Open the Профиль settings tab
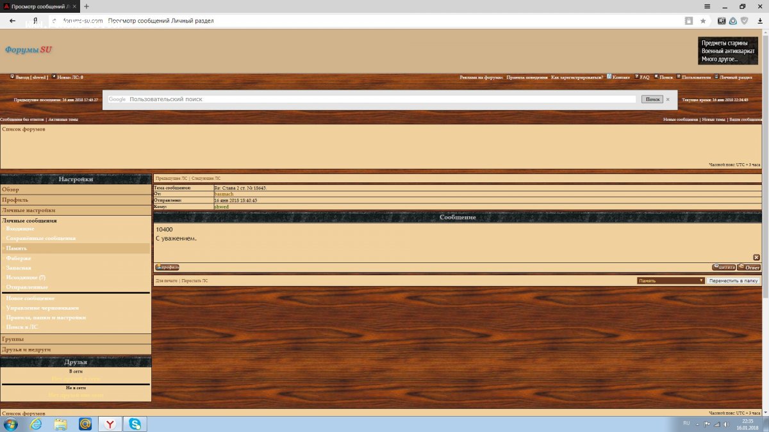The height and width of the screenshot is (432, 769). (15, 200)
